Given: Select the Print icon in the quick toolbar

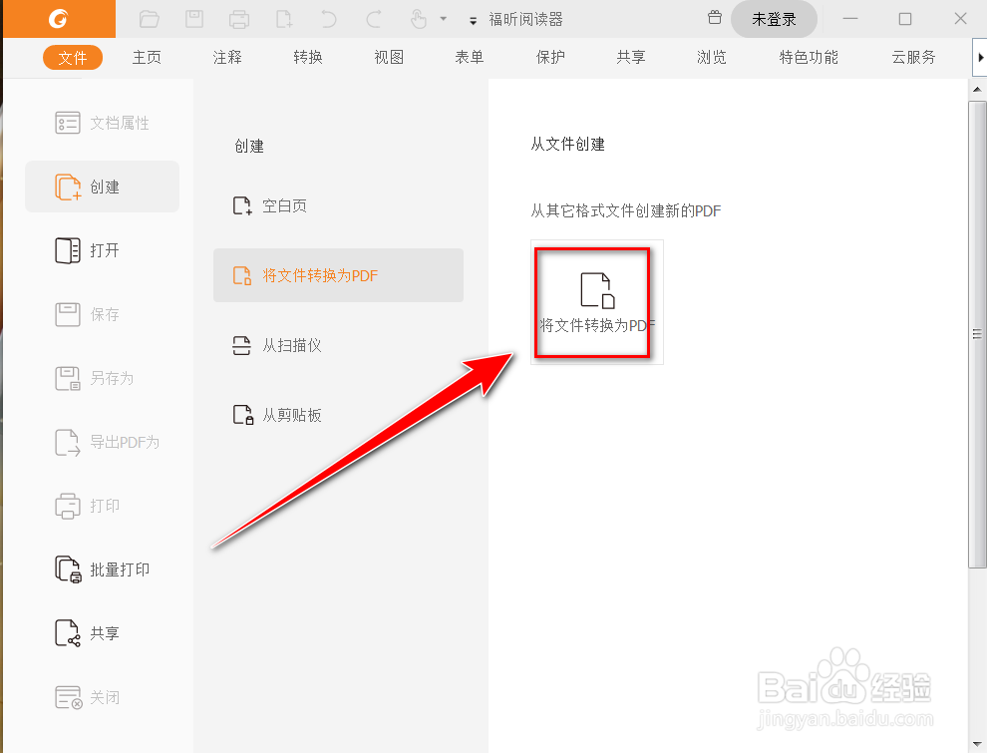Looking at the screenshot, I should 238,17.
